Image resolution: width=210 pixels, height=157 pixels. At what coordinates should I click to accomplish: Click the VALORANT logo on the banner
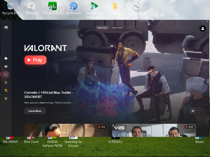pyautogui.click(x=46, y=48)
